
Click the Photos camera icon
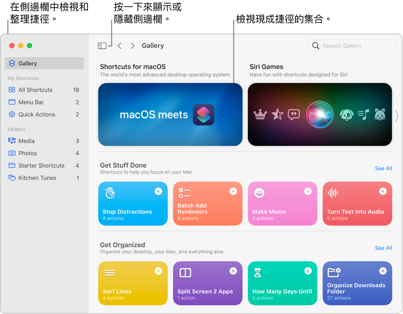point(12,153)
